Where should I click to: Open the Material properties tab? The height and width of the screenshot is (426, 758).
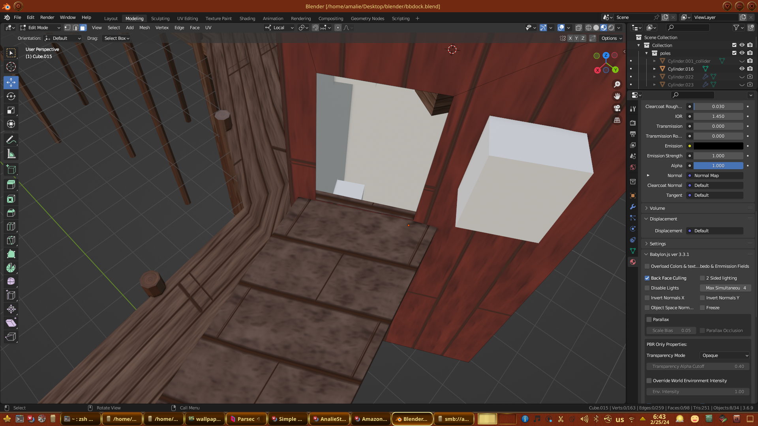[633, 262]
